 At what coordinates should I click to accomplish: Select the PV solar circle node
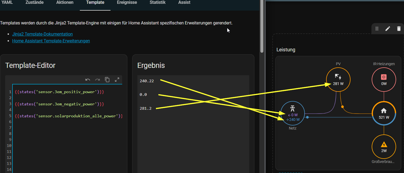(338, 80)
